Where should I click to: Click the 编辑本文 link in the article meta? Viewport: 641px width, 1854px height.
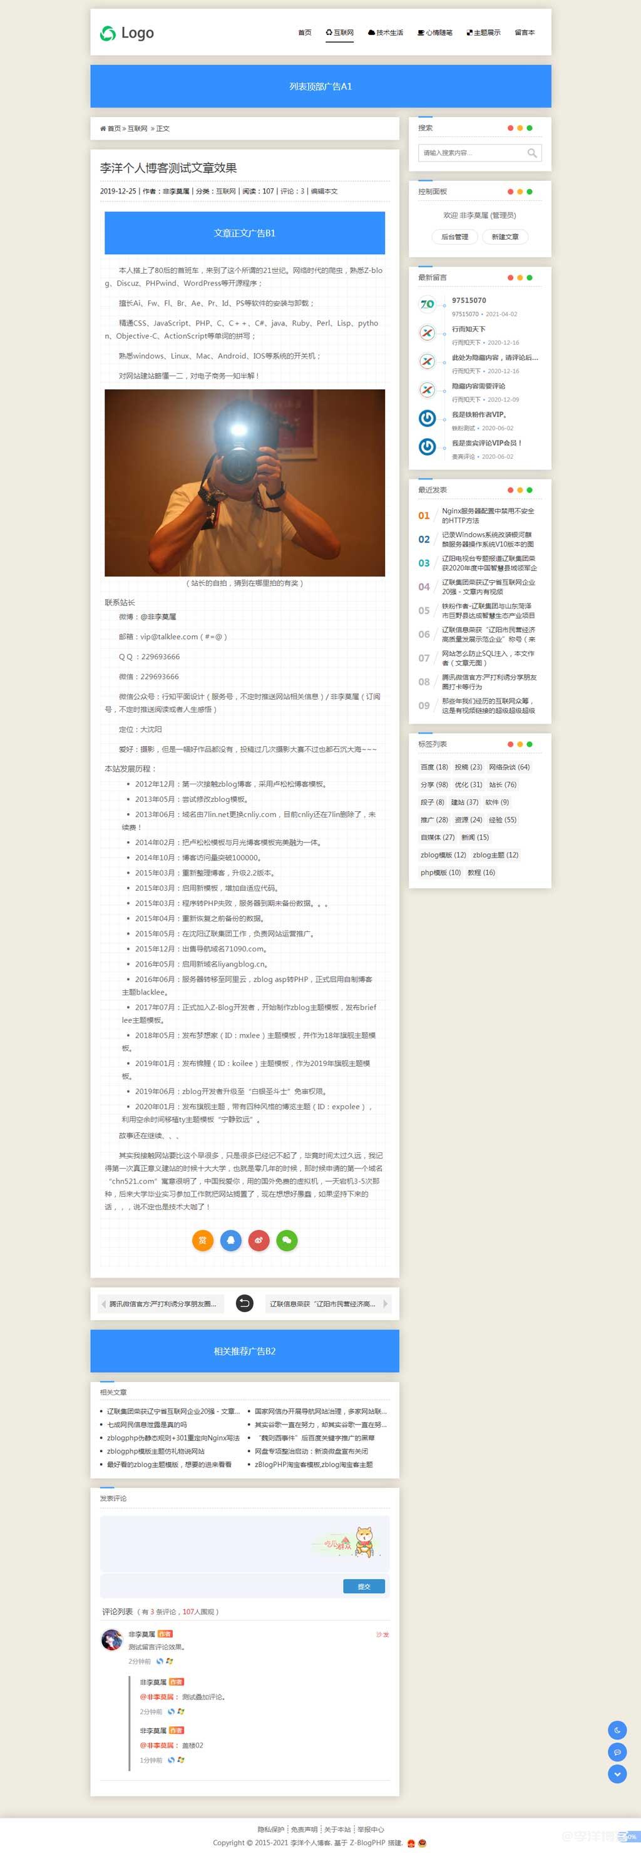(324, 192)
